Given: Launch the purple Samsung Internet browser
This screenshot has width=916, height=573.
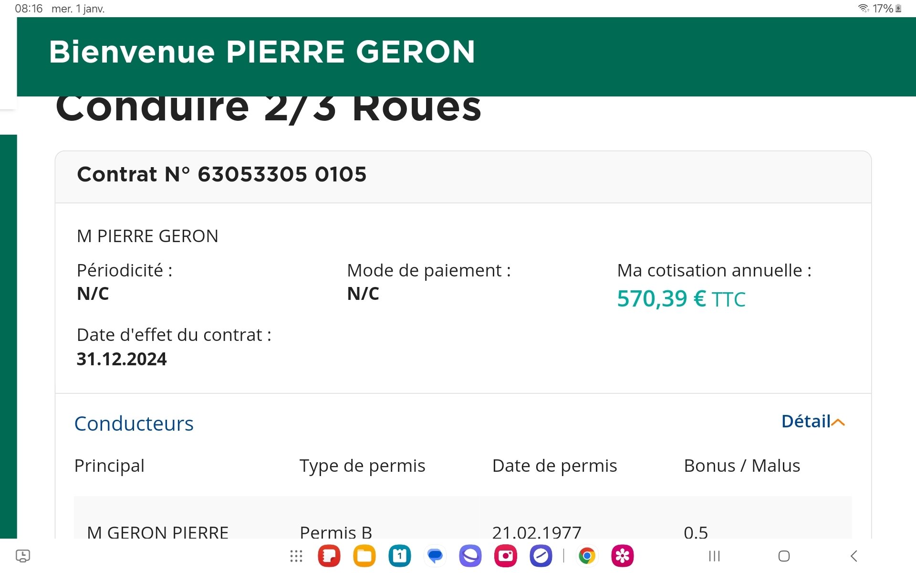Looking at the screenshot, I should click(470, 556).
